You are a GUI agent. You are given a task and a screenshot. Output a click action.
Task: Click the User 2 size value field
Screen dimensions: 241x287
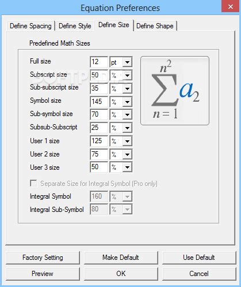click(x=99, y=154)
